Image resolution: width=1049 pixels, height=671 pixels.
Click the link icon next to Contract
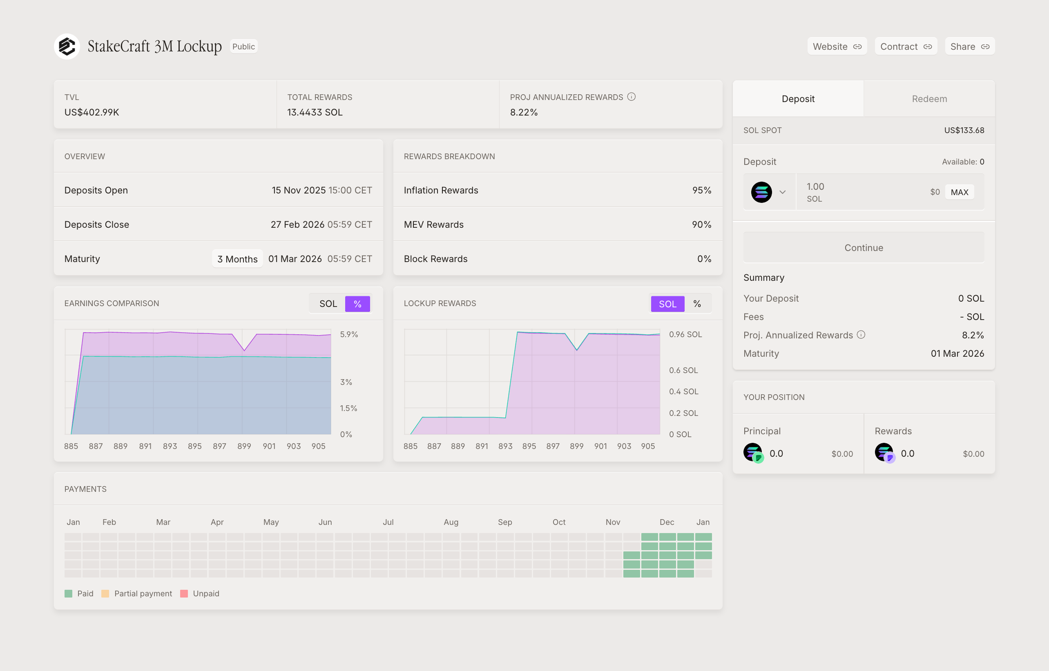(x=927, y=47)
